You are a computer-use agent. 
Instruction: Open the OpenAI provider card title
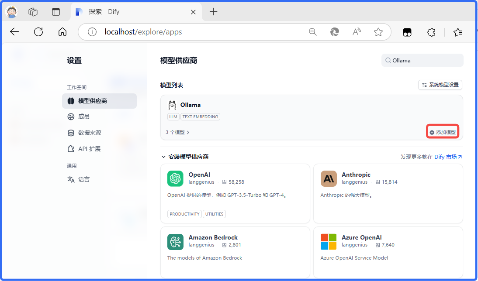(199, 175)
